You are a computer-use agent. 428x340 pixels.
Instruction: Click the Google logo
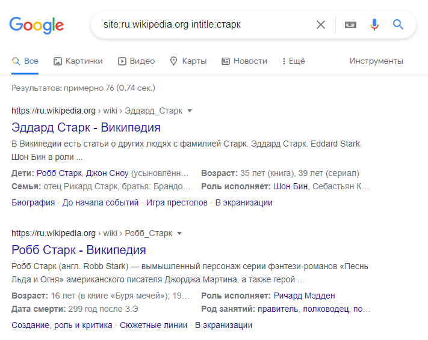(36, 25)
